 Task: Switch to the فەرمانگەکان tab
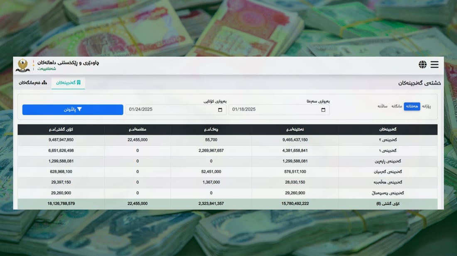[x=32, y=82]
